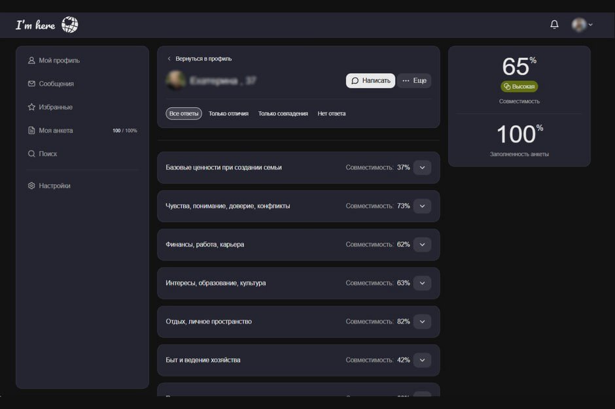Viewport: 615px width, 409px height.
Task: Switch to Только совпадения filter
Action: click(283, 114)
